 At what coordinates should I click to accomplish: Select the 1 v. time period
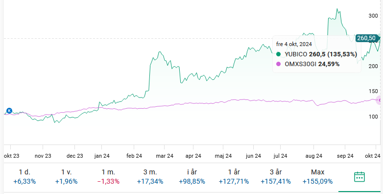[x=66, y=177]
